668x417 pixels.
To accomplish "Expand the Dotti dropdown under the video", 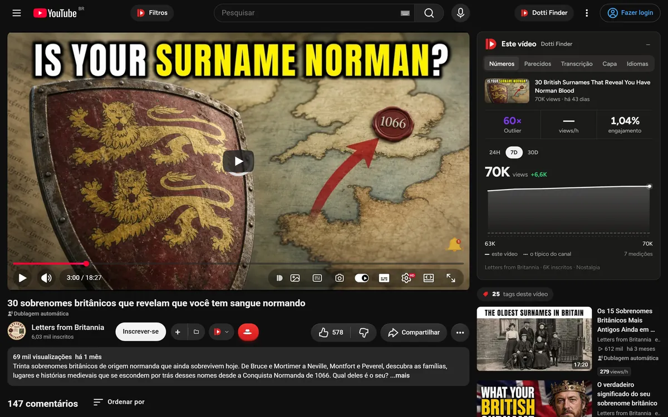I will click(221, 332).
